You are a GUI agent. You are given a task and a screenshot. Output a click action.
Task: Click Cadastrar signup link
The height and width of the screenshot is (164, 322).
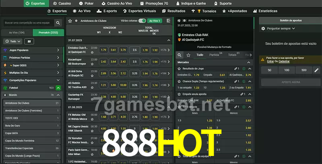point(284,61)
